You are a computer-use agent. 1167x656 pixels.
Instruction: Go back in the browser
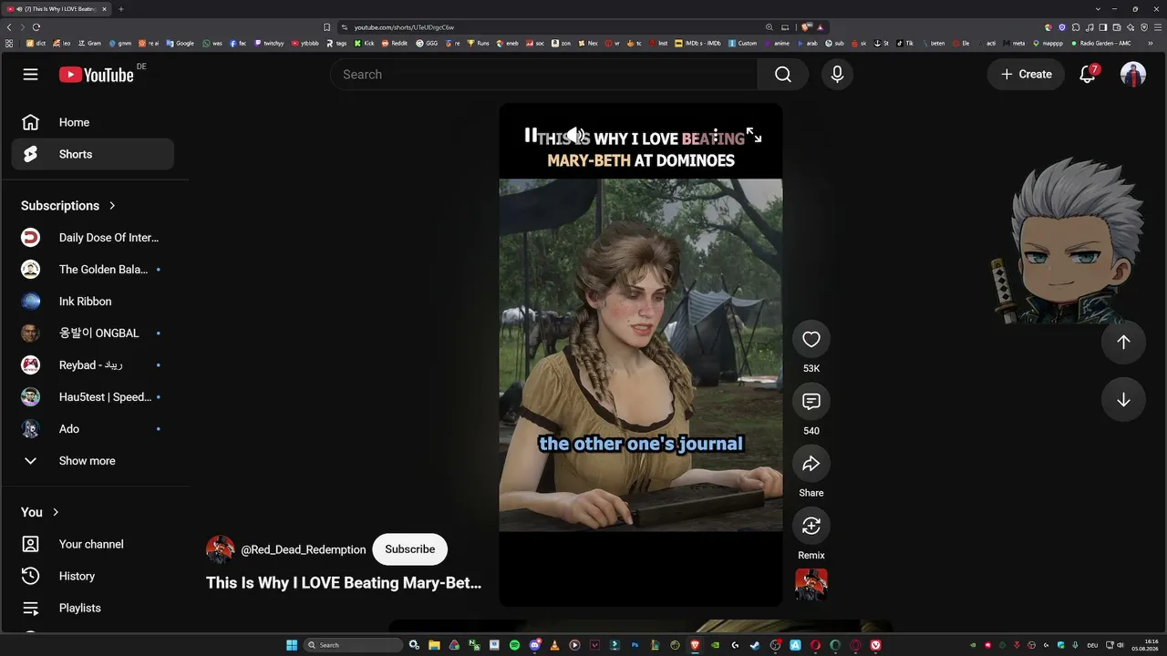pyautogui.click(x=9, y=27)
